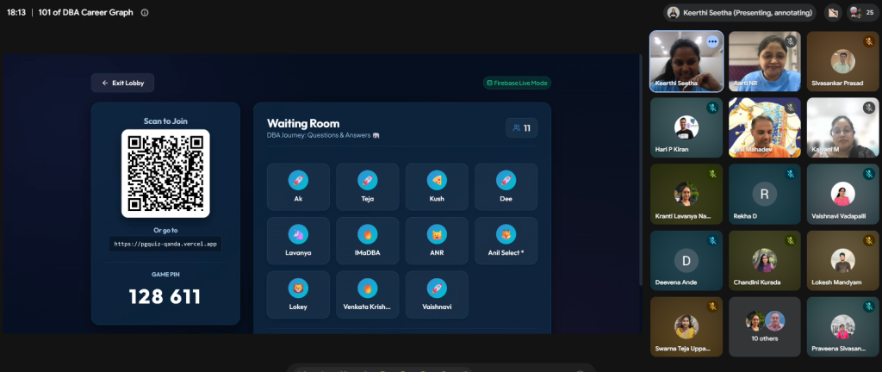The height and width of the screenshot is (372, 882).
Task: Click the Exit Lobby button
Action: click(x=122, y=83)
